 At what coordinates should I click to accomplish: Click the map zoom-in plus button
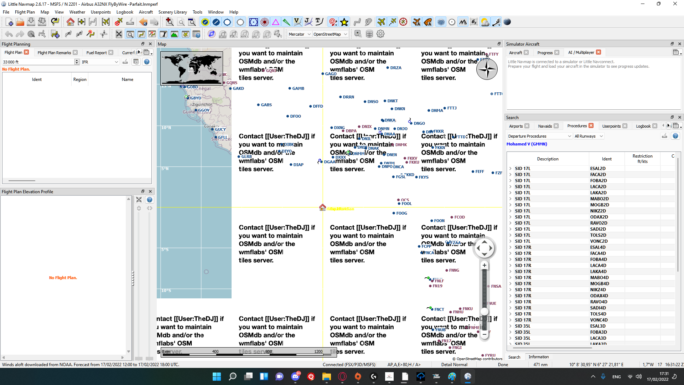[x=484, y=265]
